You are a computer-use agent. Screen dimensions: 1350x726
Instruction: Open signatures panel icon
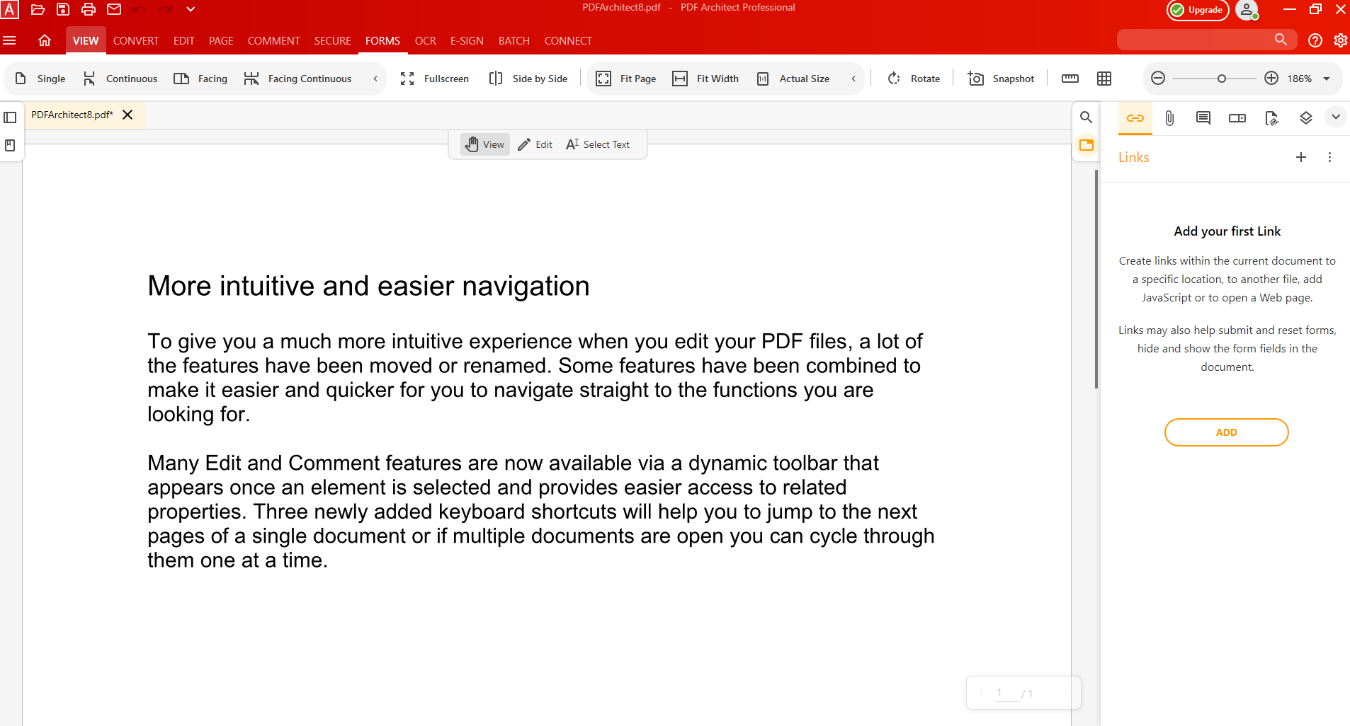[1271, 118]
